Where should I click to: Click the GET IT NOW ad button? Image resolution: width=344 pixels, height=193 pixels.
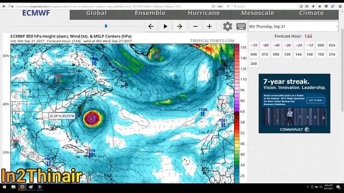(x=316, y=100)
